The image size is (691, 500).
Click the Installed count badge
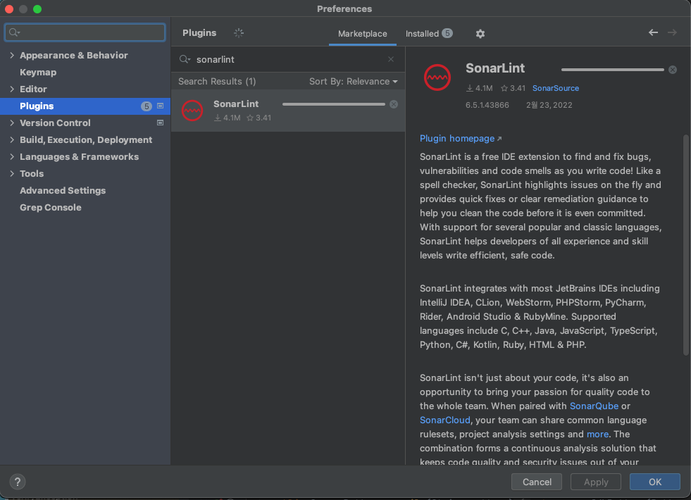(447, 33)
